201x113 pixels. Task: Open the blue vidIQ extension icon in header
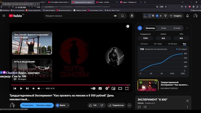pyautogui.click(x=157, y=16)
